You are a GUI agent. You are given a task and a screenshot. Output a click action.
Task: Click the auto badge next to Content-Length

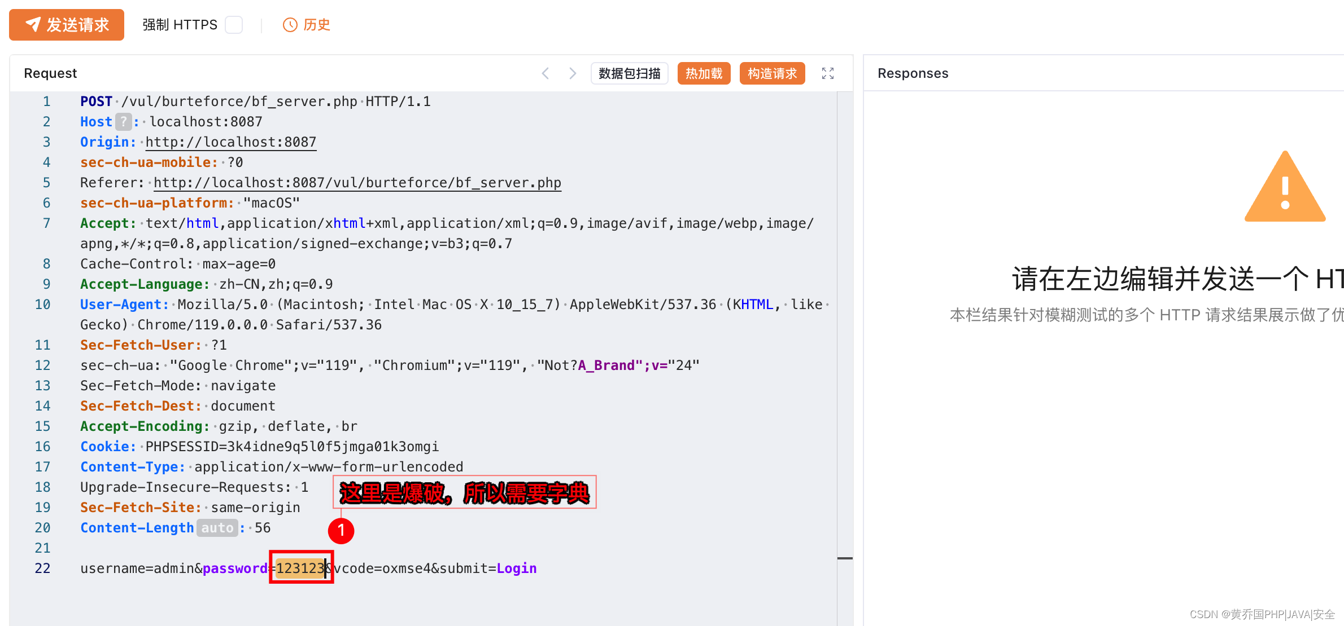(x=217, y=528)
